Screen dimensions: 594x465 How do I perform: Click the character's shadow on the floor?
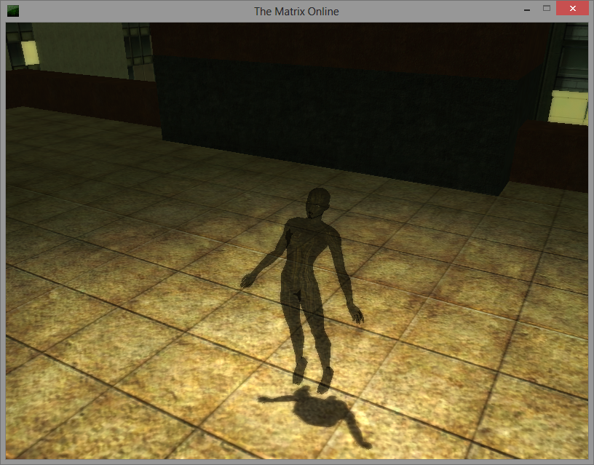pyautogui.click(x=319, y=412)
